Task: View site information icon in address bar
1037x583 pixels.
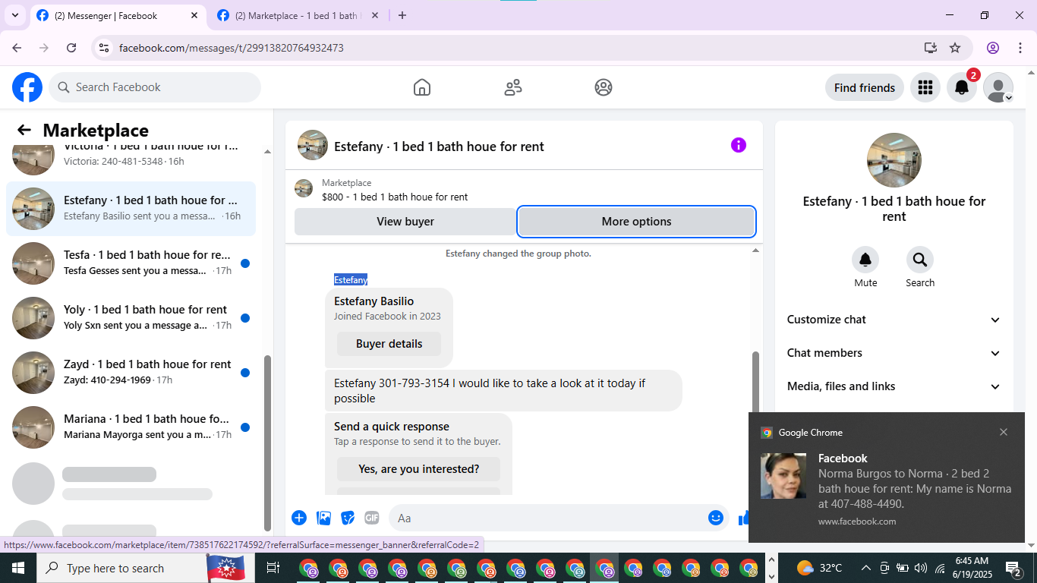Action: click(x=105, y=48)
